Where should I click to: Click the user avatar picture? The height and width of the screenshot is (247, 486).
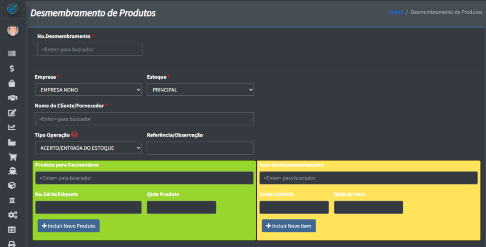point(12,31)
